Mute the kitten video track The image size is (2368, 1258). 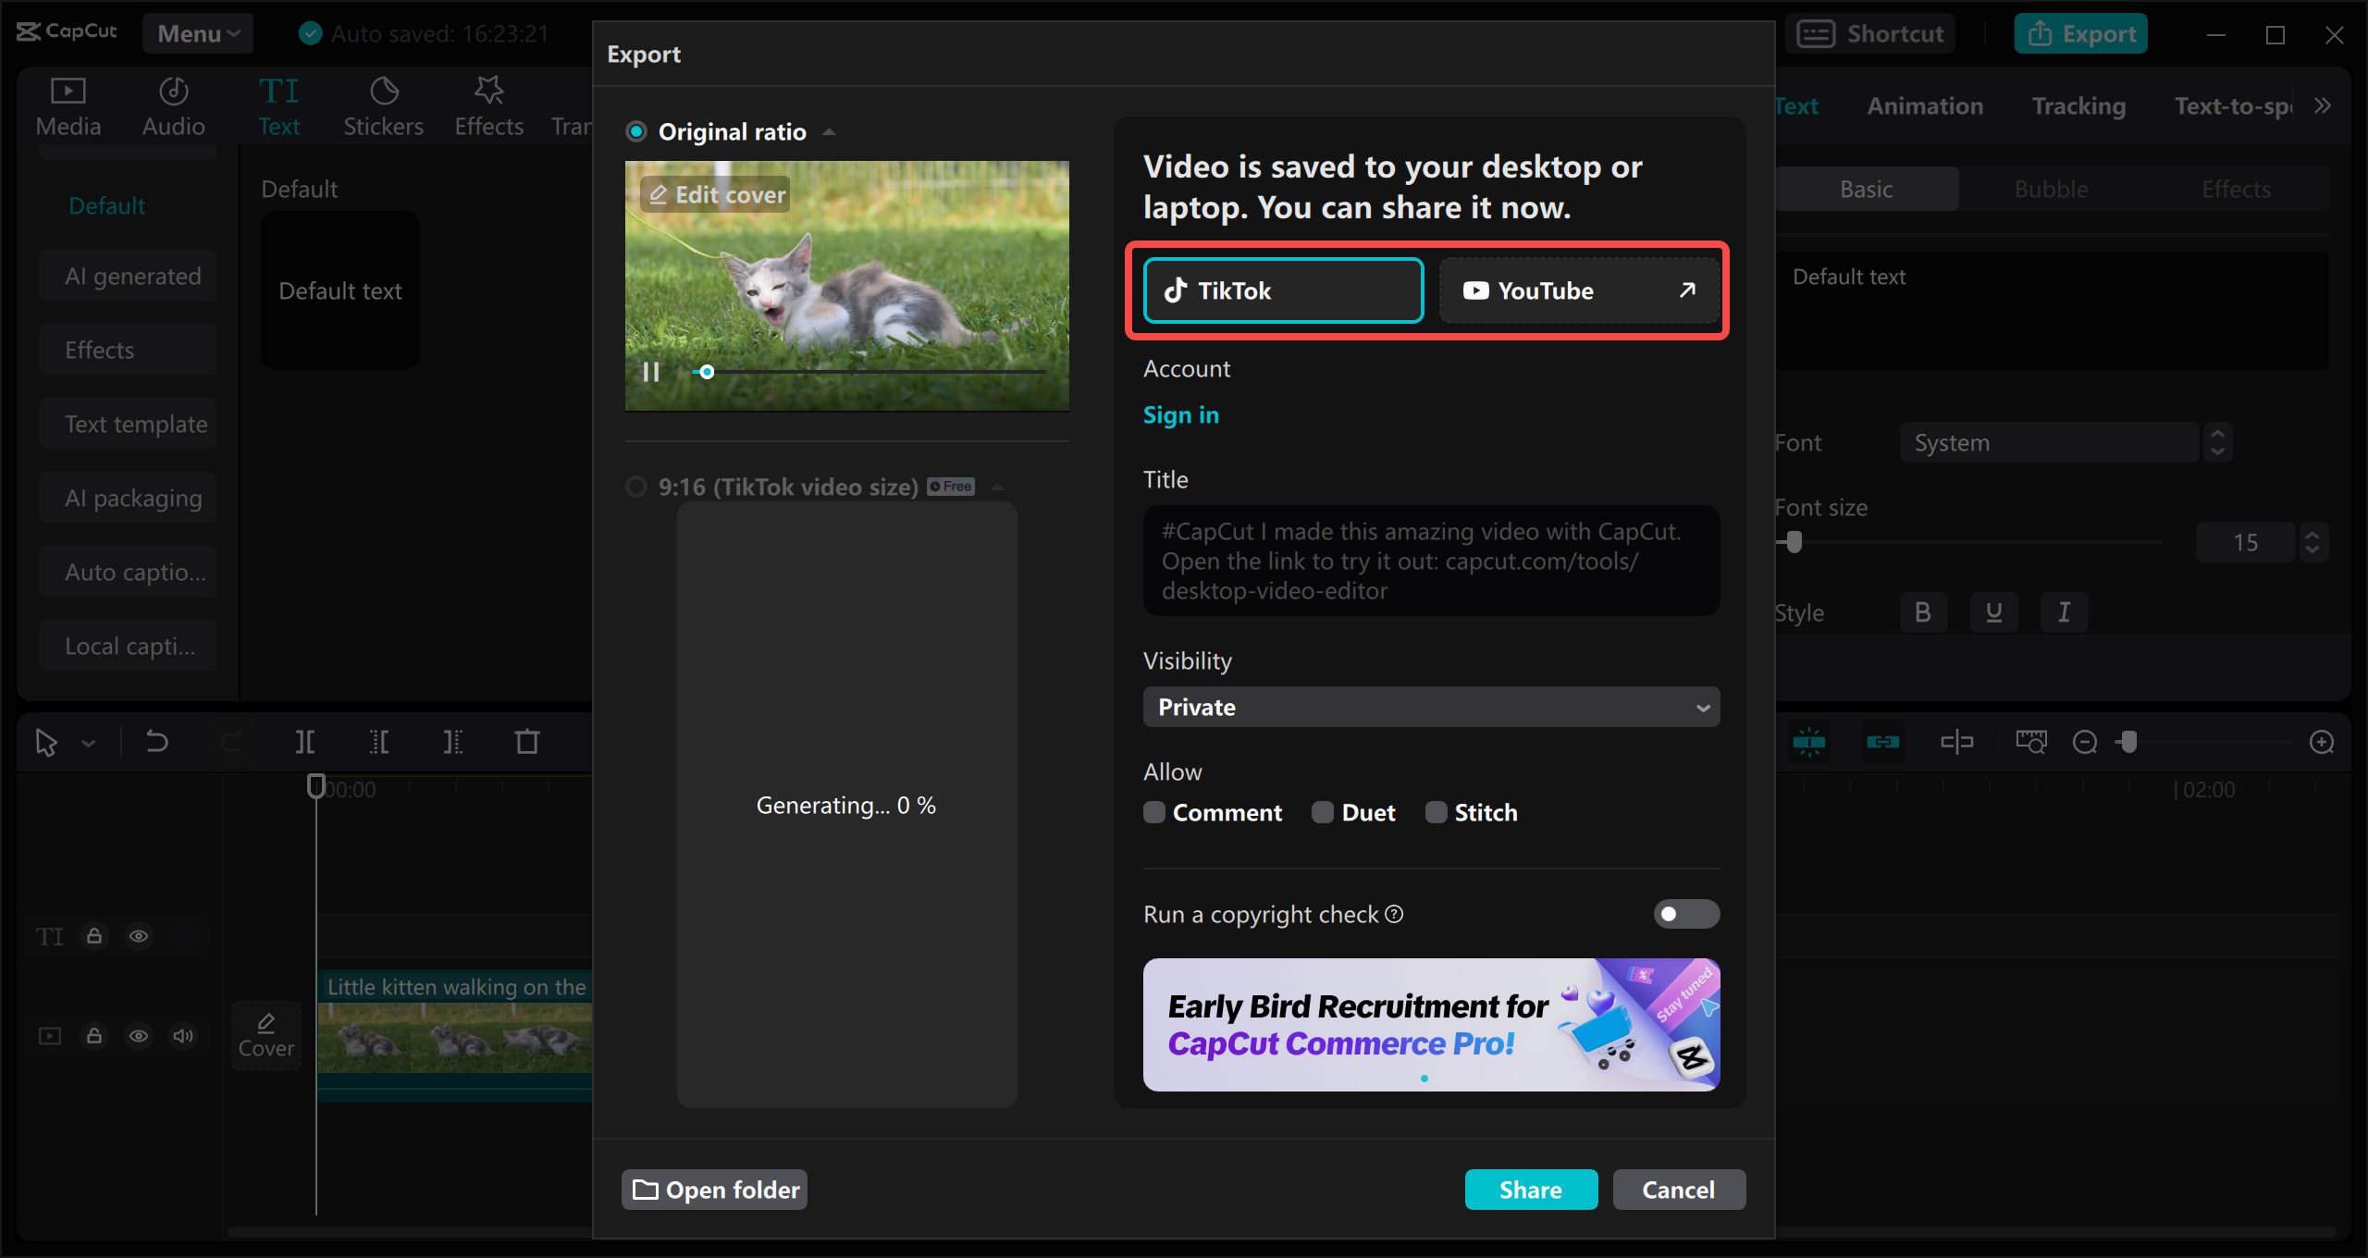[x=183, y=1035]
